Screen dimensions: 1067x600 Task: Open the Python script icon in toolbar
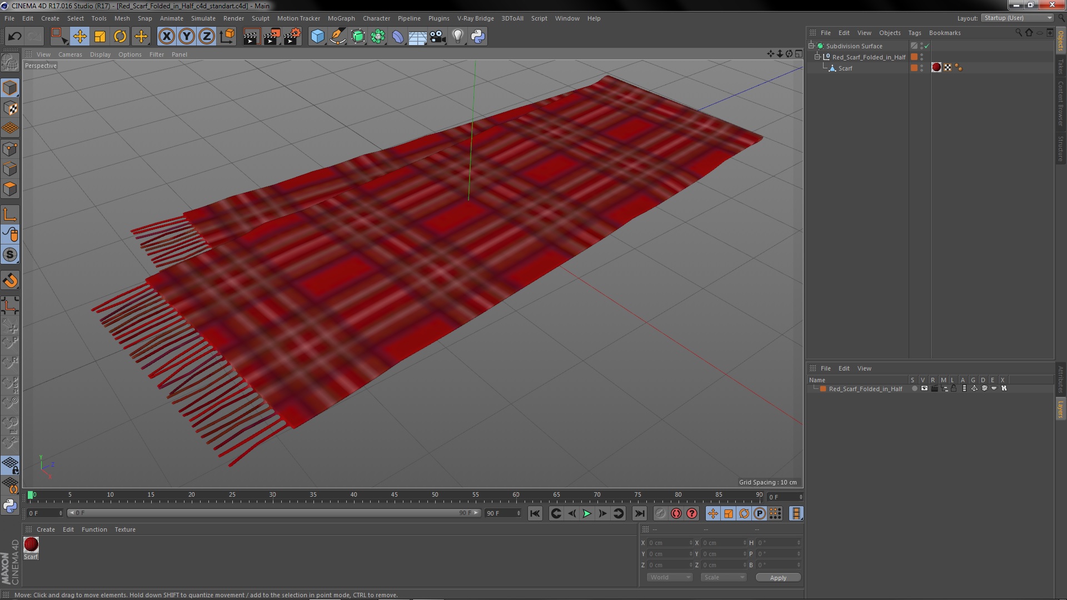click(478, 37)
